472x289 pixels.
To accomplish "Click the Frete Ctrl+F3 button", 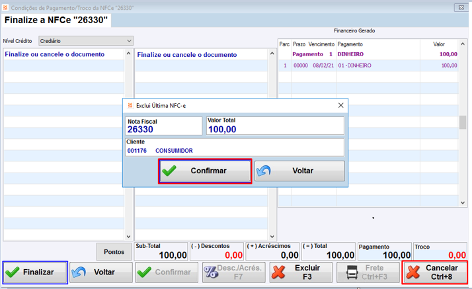I will pyautogui.click(x=368, y=272).
